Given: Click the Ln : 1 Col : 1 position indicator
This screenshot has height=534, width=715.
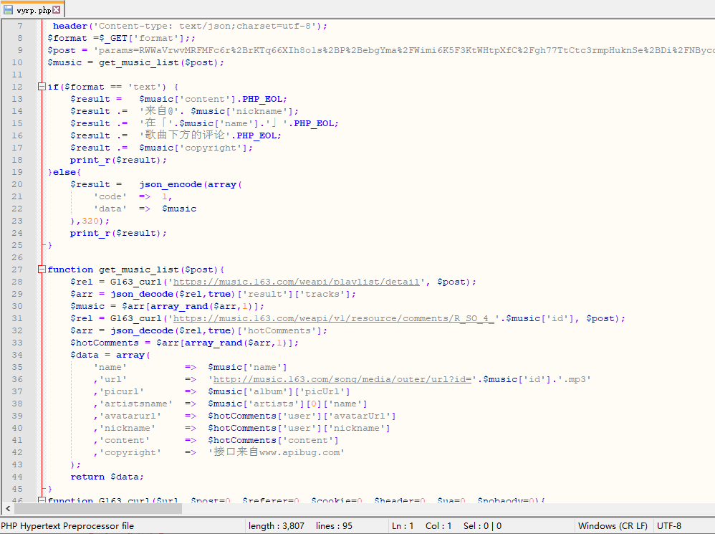Looking at the screenshot, I should point(421,525).
